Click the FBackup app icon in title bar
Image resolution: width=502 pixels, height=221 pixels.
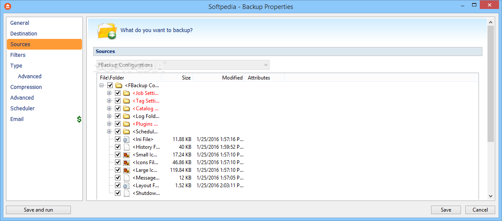pyautogui.click(x=8, y=6)
